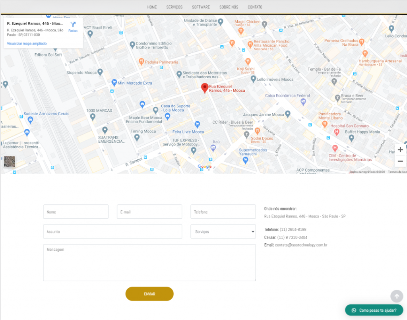The image size is (407, 320).
Task: Focus the Assunto input field
Action: (112, 231)
